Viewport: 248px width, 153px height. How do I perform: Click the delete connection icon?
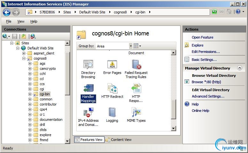33,36
